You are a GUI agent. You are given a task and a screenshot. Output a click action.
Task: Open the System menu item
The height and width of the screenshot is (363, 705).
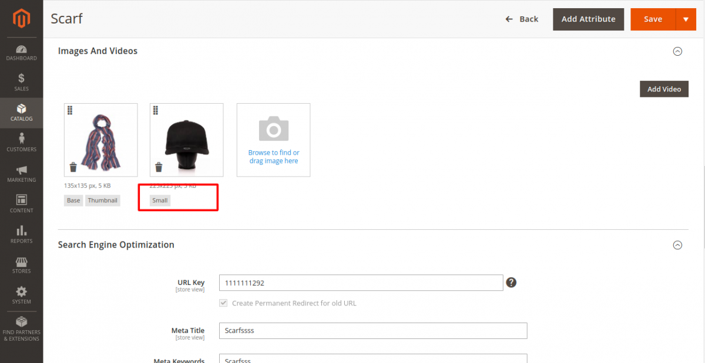pos(21,295)
